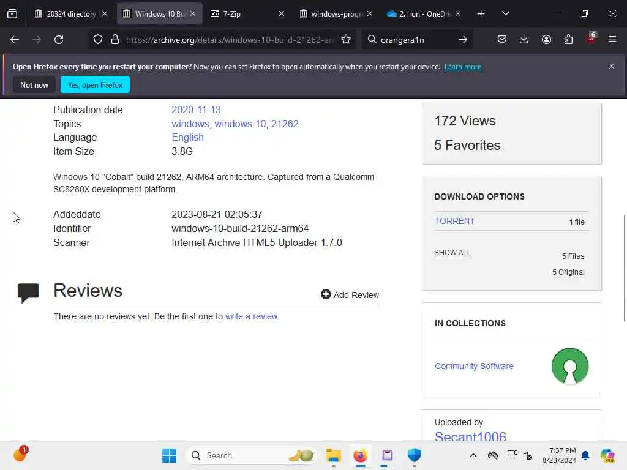The height and width of the screenshot is (470, 627).
Task: Save page to Pocket
Action: click(x=502, y=40)
